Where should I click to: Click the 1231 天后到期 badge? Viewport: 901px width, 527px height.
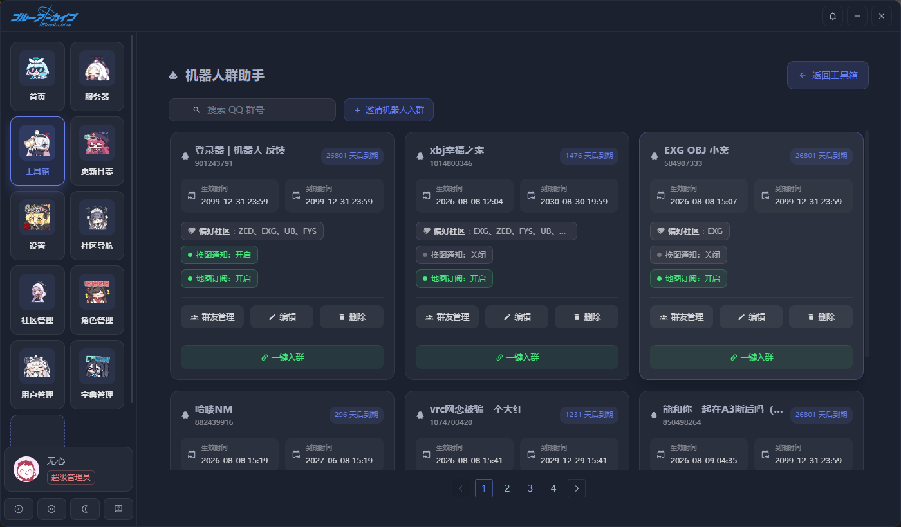click(x=589, y=415)
